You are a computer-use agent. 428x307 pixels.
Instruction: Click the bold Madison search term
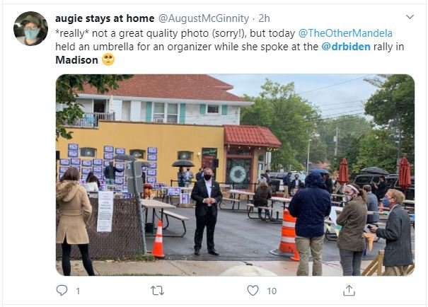tap(76, 60)
